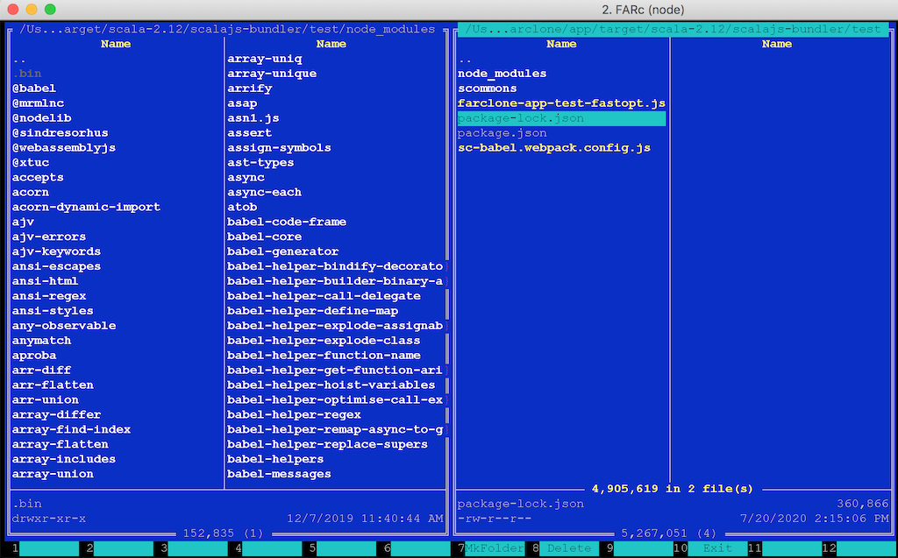The width and height of the screenshot is (898, 558).
Task: Select the asn1.js folder
Action: [x=253, y=118]
